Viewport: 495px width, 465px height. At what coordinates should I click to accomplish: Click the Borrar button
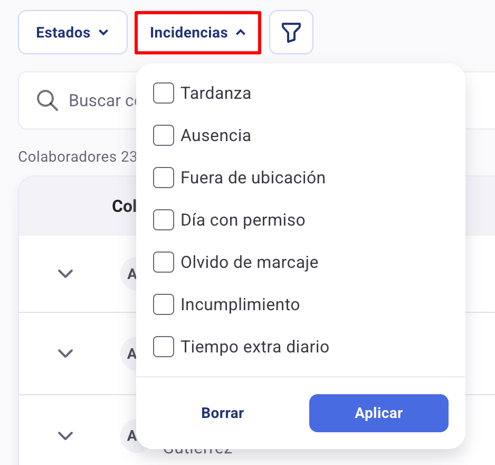[x=223, y=413]
